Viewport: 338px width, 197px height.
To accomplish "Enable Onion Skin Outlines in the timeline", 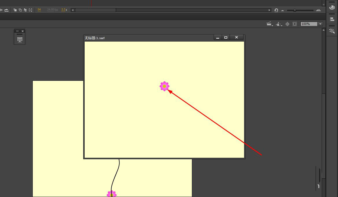I will tap(20, 10).
